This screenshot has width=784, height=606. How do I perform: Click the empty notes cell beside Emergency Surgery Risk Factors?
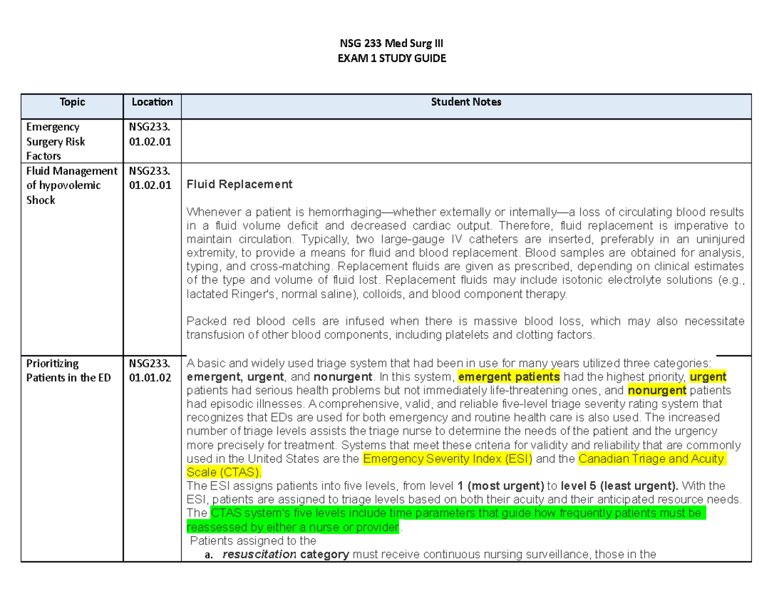tap(466, 140)
